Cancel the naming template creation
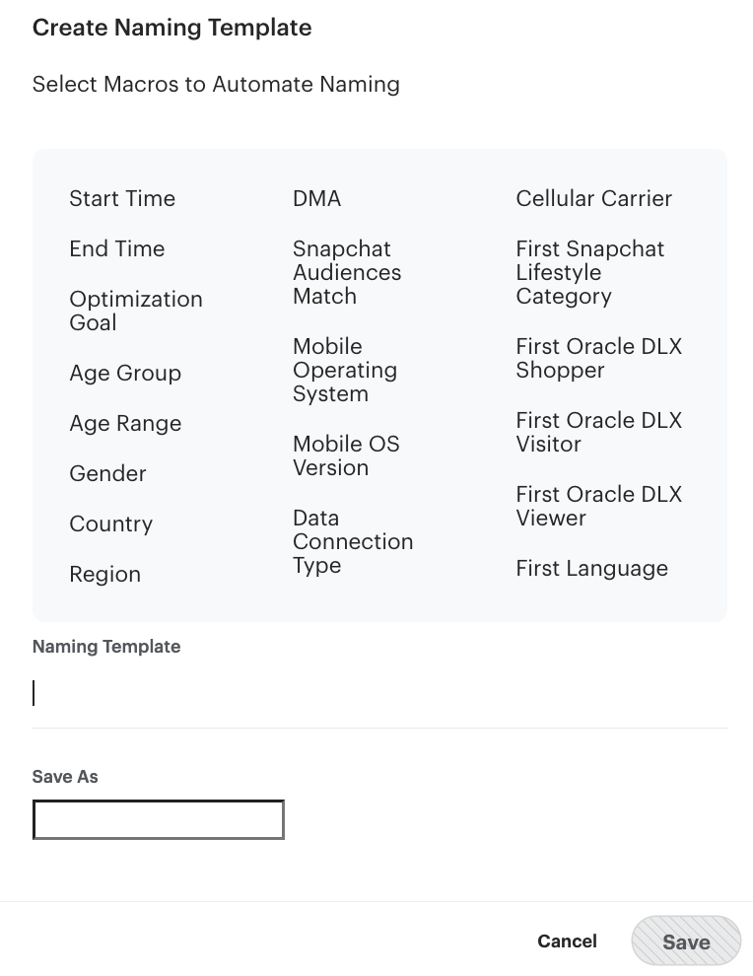 coord(567,941)
